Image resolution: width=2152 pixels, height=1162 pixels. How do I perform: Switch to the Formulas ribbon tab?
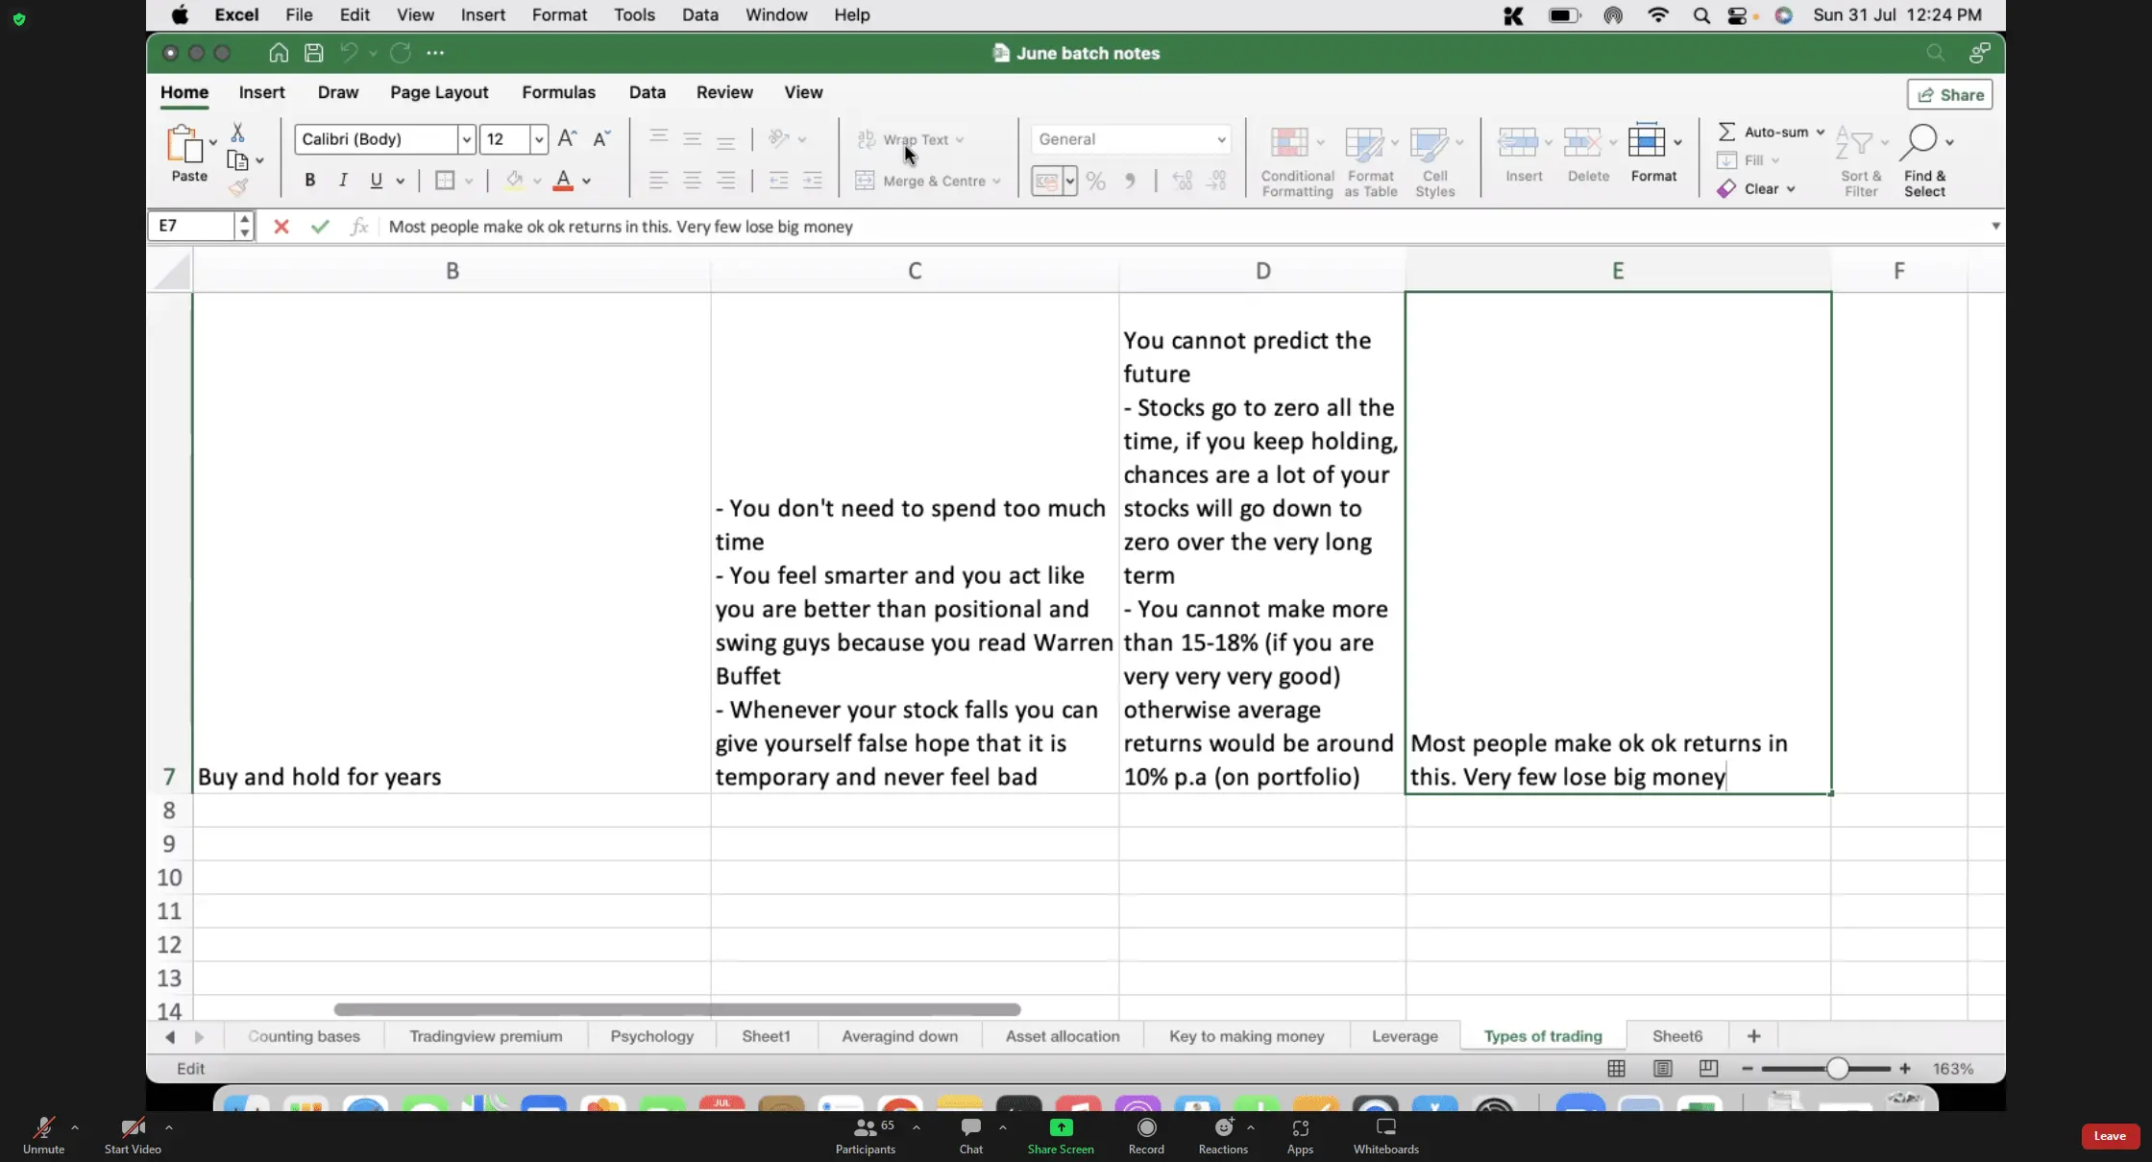point(558,92)
